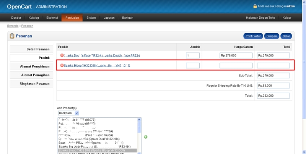Open the Sistem menu
Image resolution: width=306 pixels, height=154 pixels.
[91, 18]
